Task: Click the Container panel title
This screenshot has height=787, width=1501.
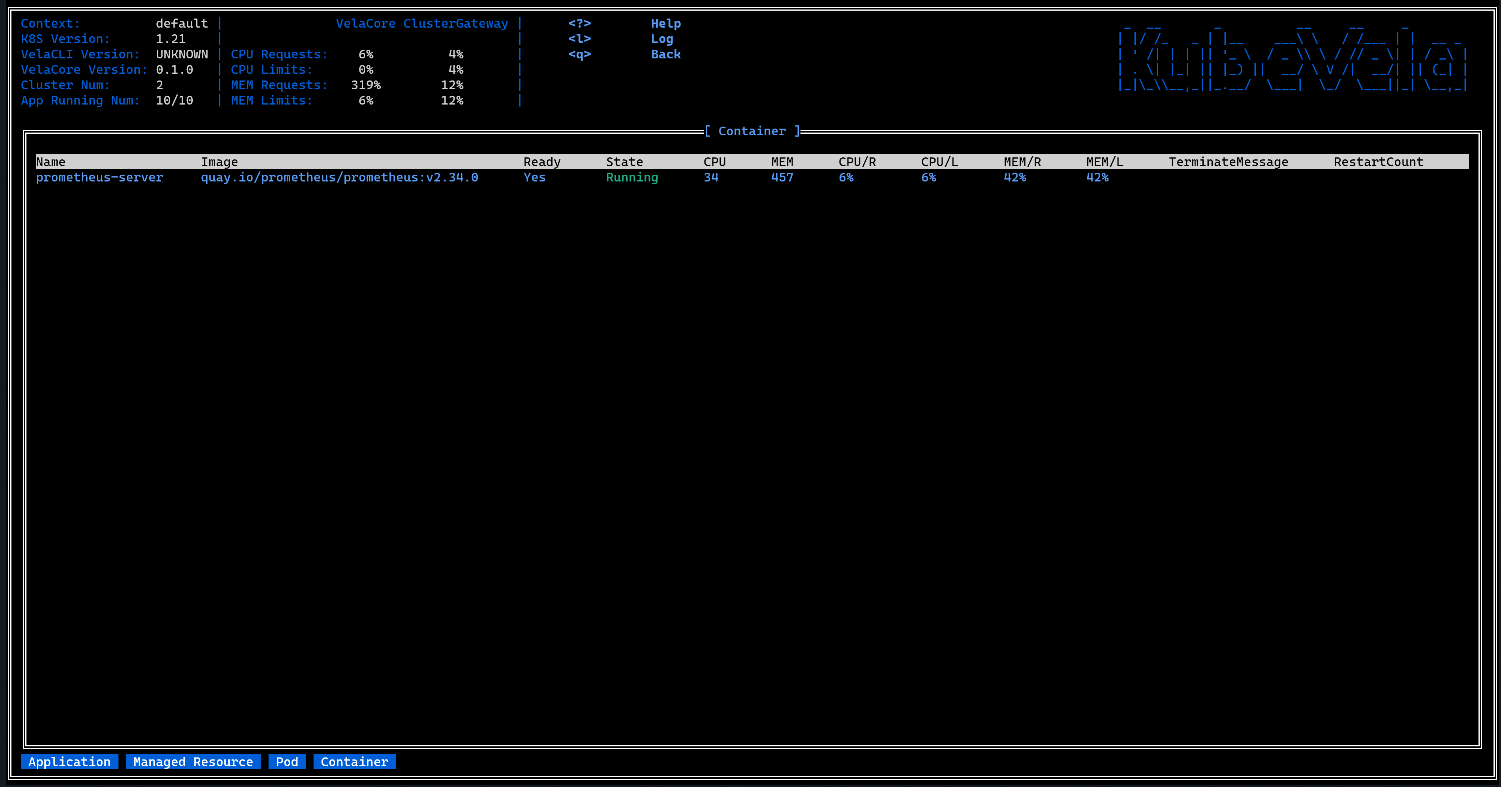Action: pyautogui.click(x=751, y=131)
